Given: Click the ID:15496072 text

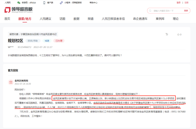Looking at the screenshot, I should pyautogui.click(x=24, y=47).
